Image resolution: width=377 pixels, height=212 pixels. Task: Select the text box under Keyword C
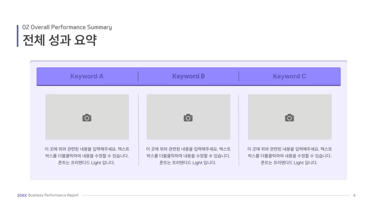(290, 156)
